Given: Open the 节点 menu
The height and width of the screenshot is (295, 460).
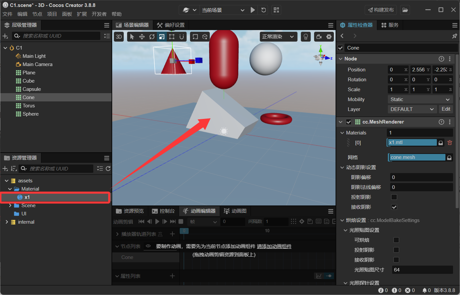Looking at the screenshot, I should coord(37,14).
